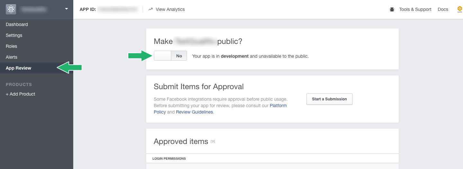This screenshot has height=169, width=463.
Task: Select App Review in the sidebar
Action: tap(18, 68)
